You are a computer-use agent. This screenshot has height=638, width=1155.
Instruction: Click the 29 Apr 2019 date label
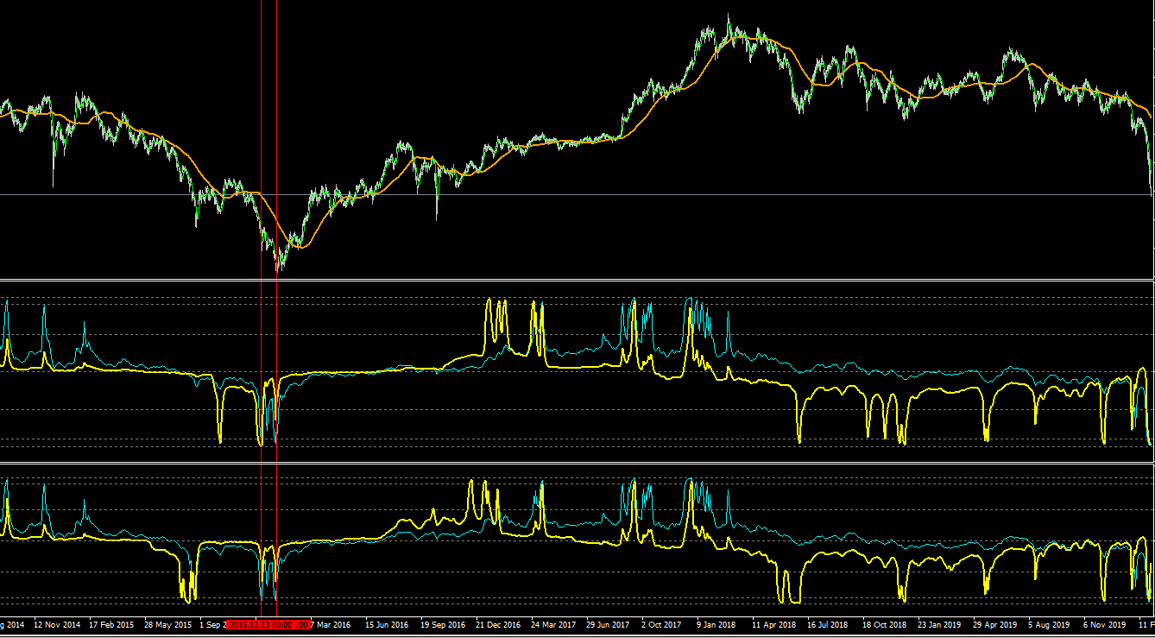(x=995, y=624)
